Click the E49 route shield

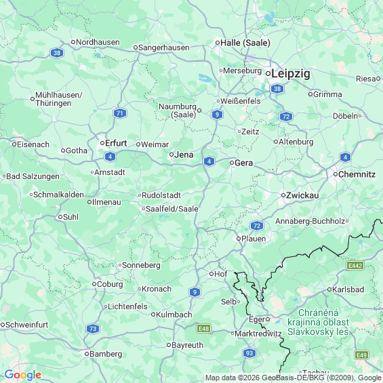click(x=362, y=355)
